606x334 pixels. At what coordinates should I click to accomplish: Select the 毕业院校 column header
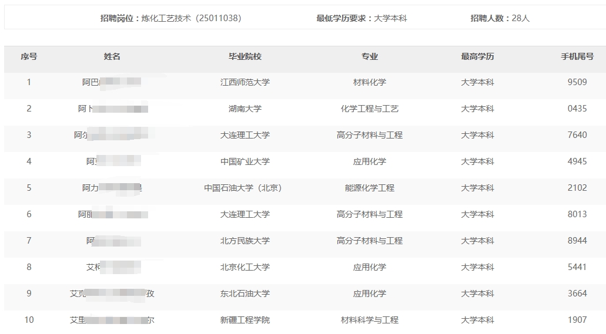pos(245,56)
